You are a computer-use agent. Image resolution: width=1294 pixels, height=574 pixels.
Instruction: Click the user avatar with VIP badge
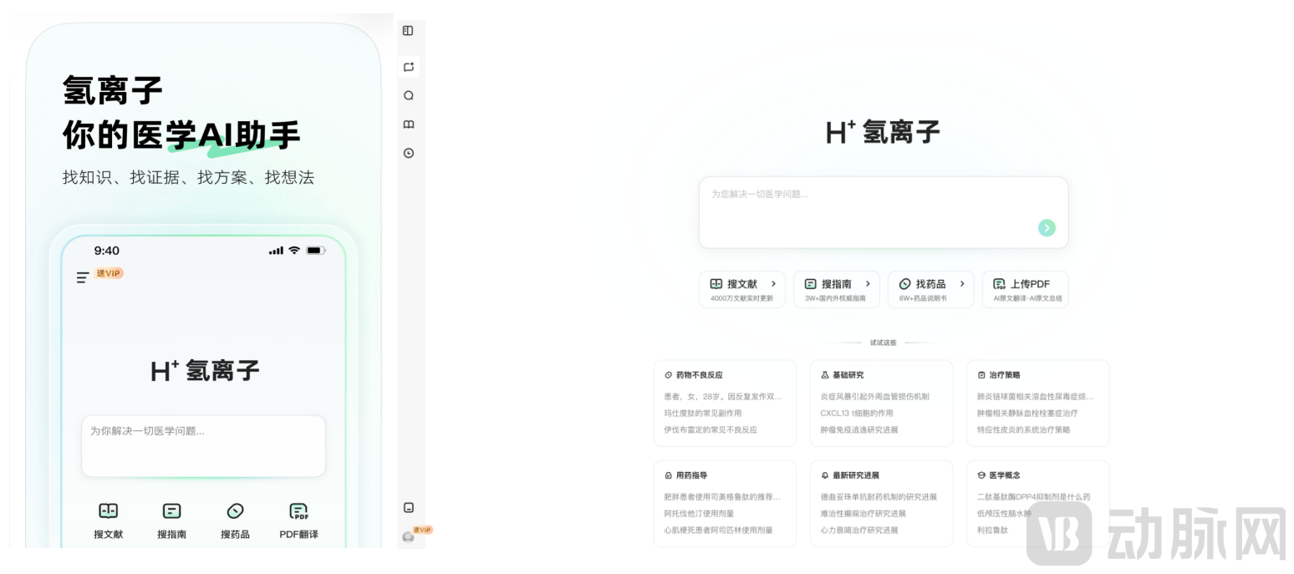tap(408, 536)
